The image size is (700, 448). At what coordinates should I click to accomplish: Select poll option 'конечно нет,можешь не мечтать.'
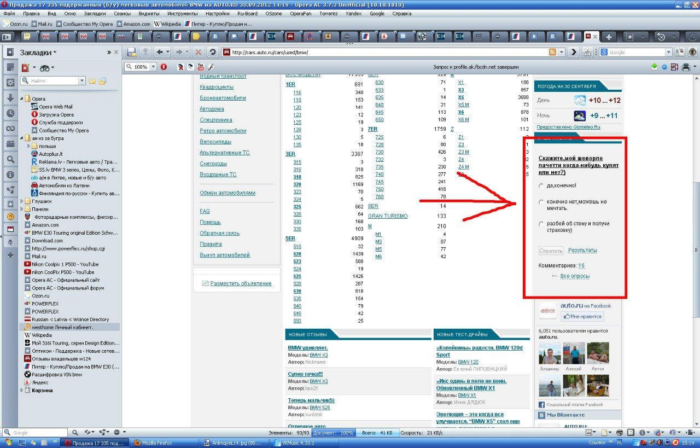tap(541, 202)
